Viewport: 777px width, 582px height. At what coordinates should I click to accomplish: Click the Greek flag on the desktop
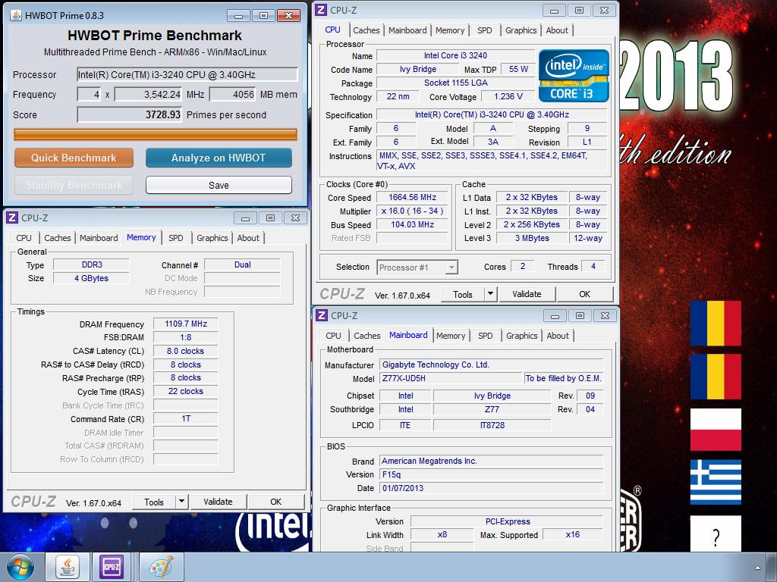pos(716,482)
